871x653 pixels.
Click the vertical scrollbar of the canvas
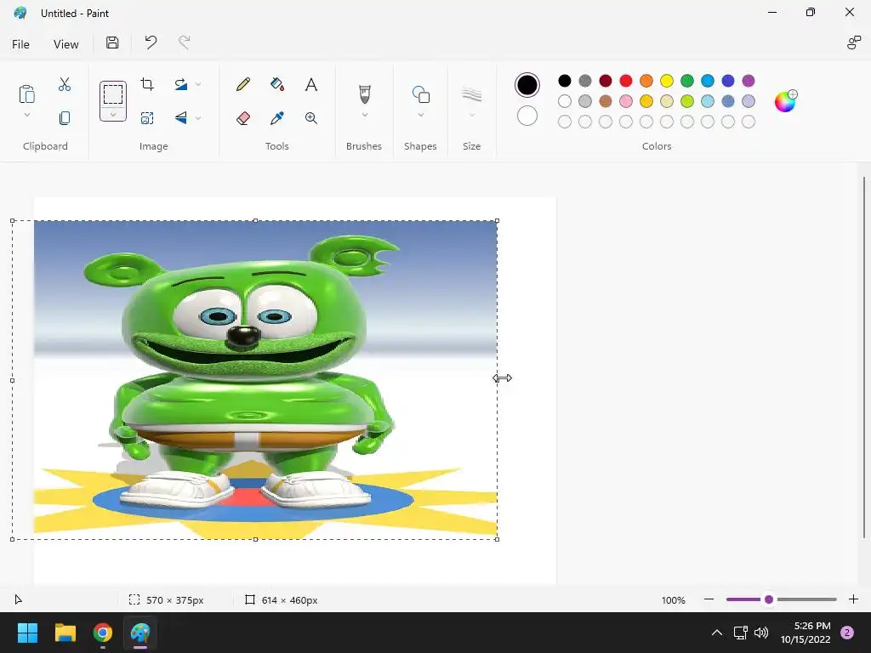tap(864, 357)
